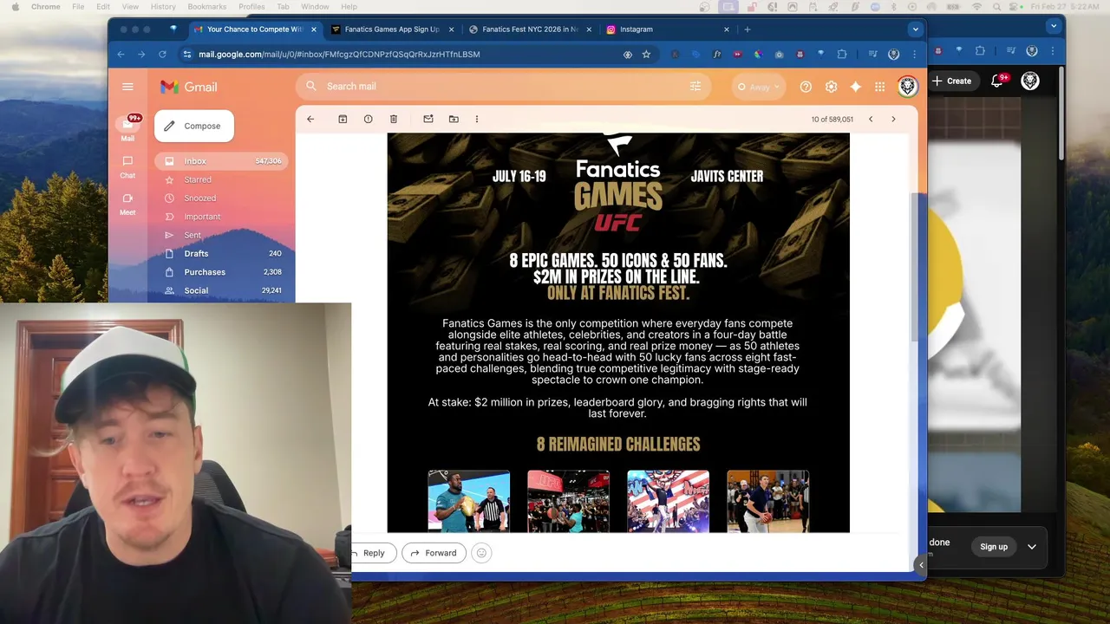Open Away status dropdown

[x=759, y=87]
